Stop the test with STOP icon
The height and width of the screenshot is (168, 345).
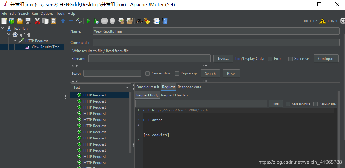(x=104, y=21)
